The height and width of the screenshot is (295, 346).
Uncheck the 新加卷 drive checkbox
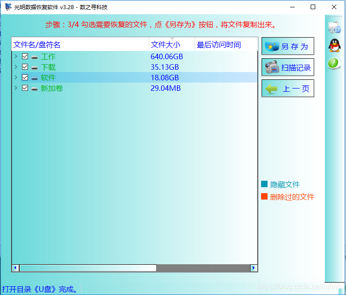pyautogui.click(x=25, y=88)
